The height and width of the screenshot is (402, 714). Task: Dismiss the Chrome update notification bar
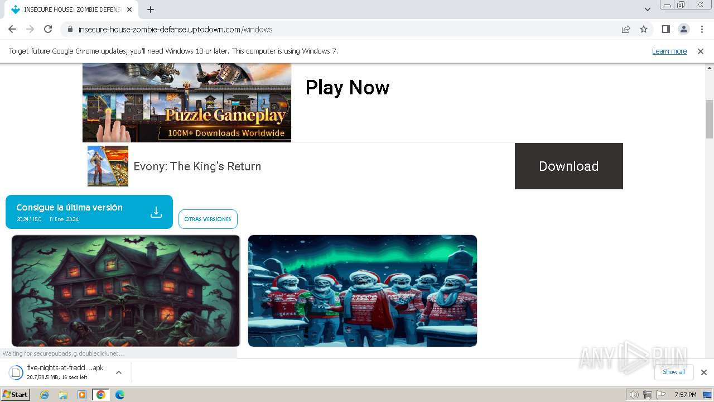tap(701, 51)
